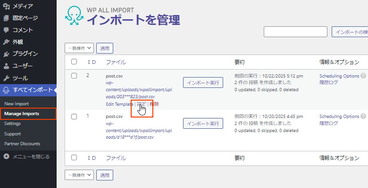Run import (インポート実行) for ID 2

tap(203, 83)
